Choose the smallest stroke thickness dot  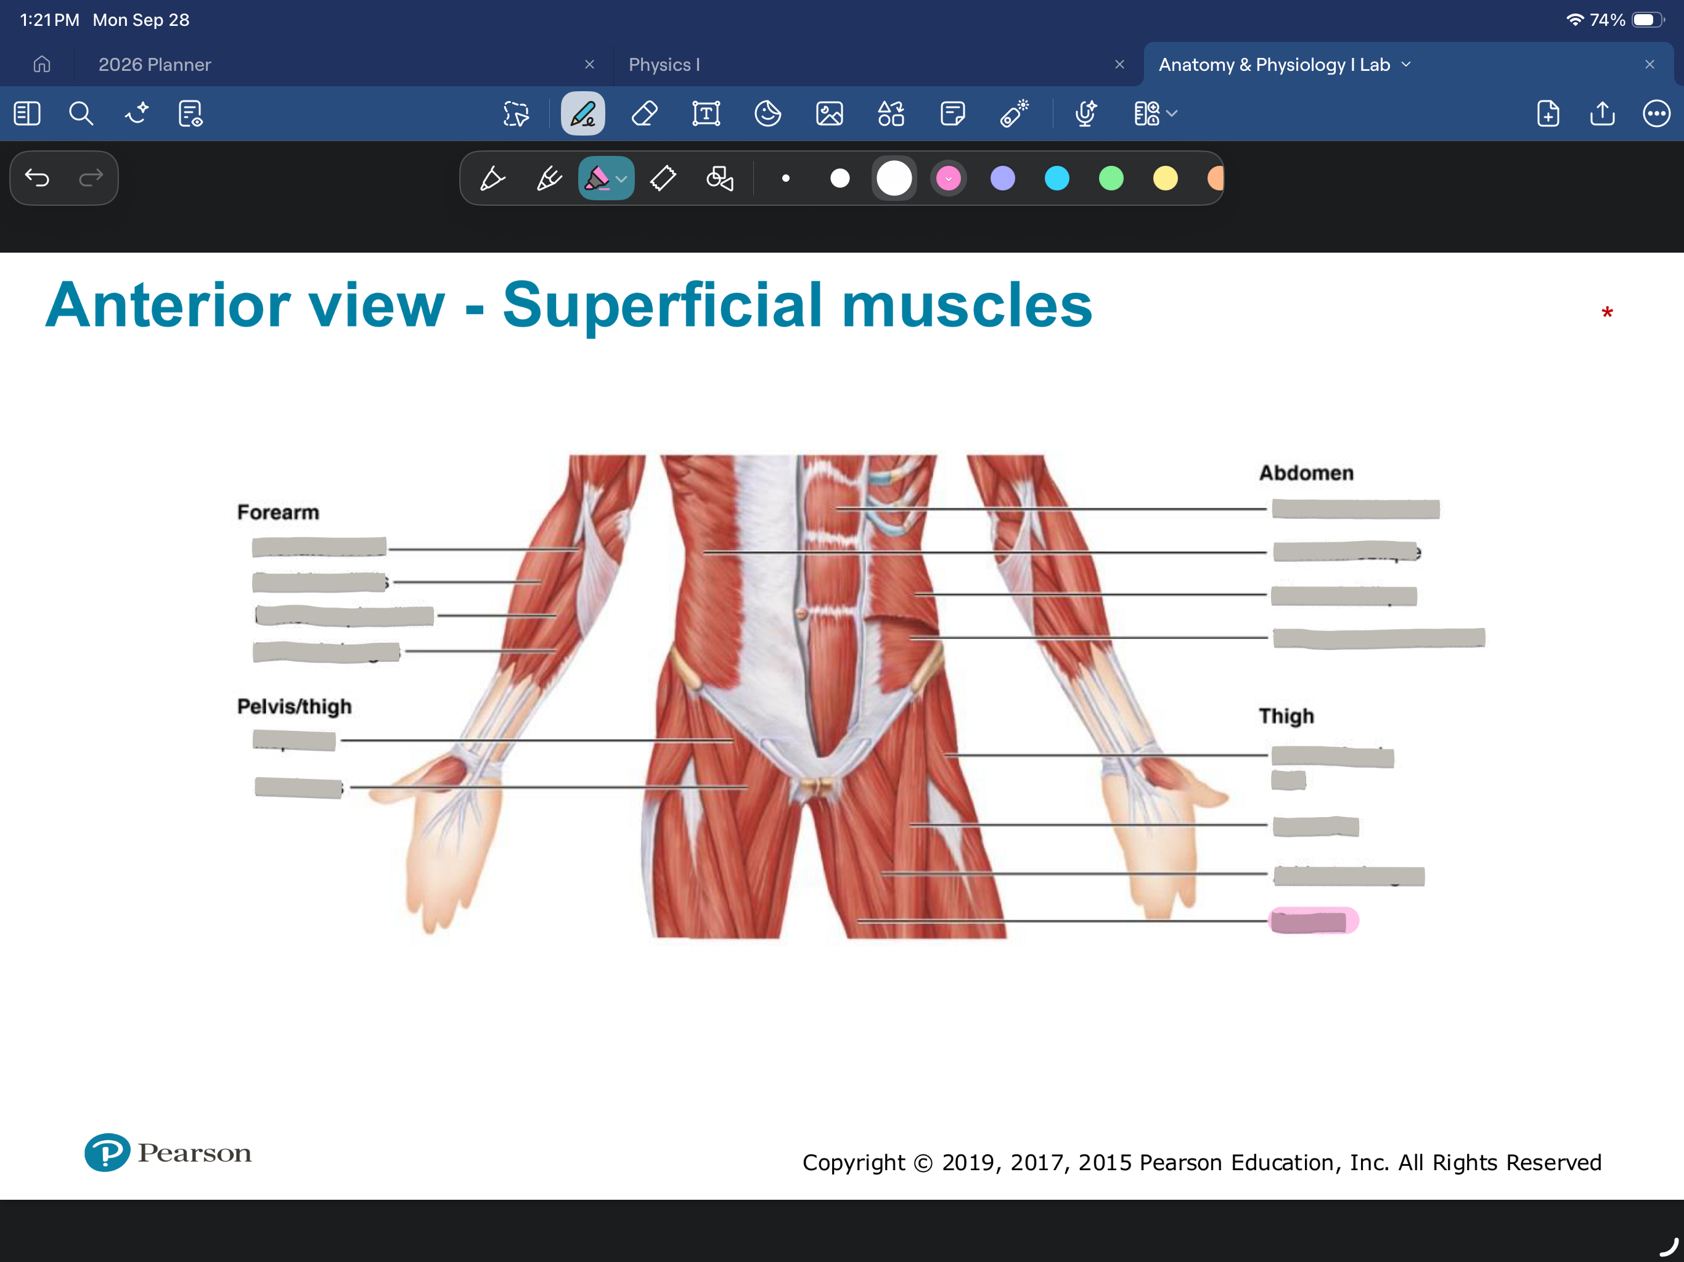pos(786,179)
